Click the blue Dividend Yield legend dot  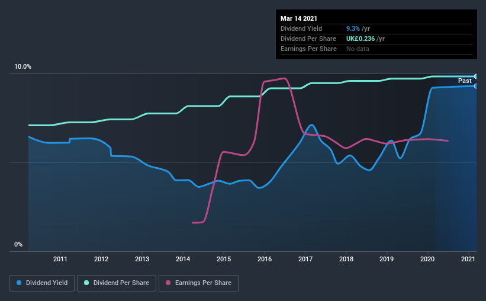(x=19, y=283)
